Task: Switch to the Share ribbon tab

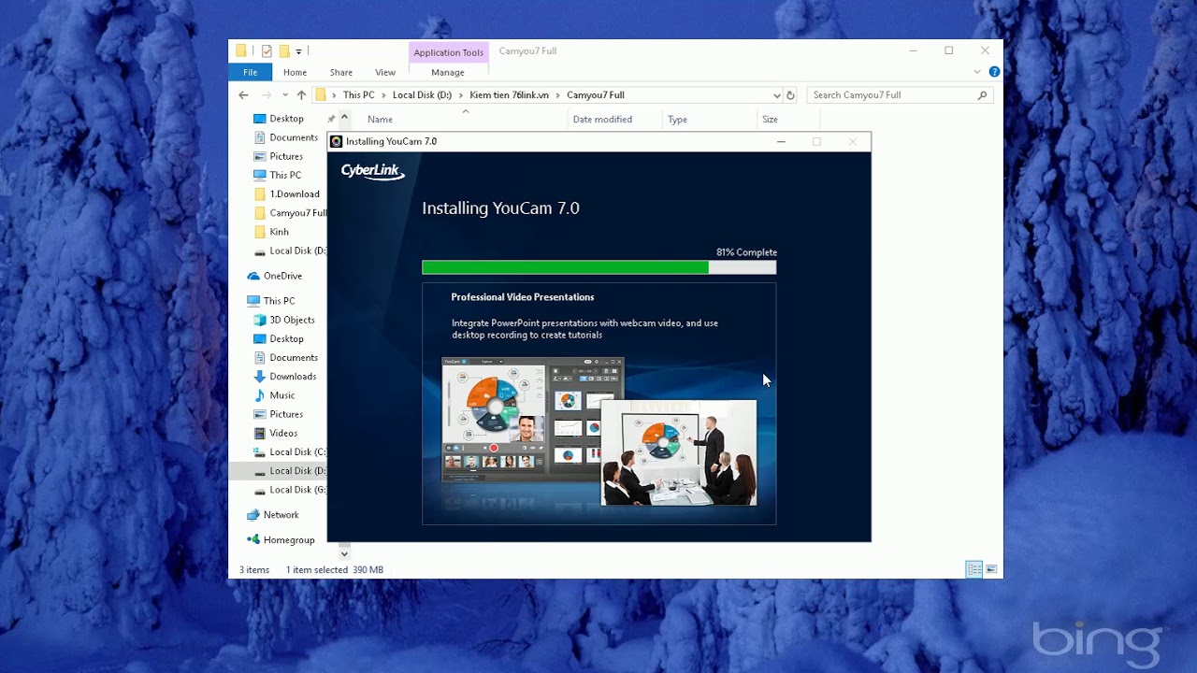Action: tap(341, 72)
